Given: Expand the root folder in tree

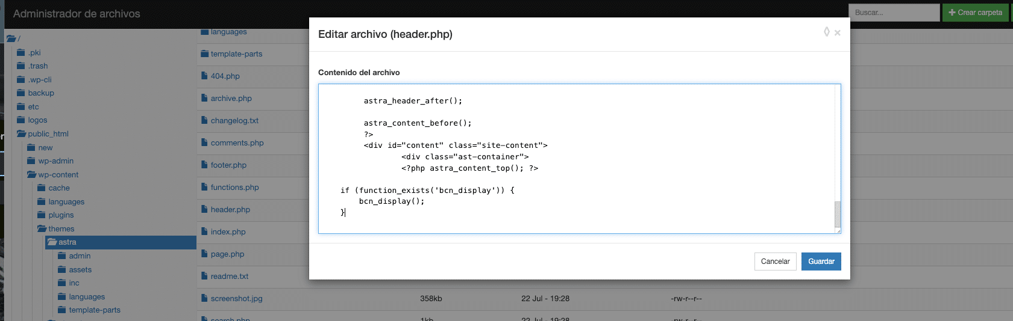Looking at the screenshot, I should [x=11, y=38].
